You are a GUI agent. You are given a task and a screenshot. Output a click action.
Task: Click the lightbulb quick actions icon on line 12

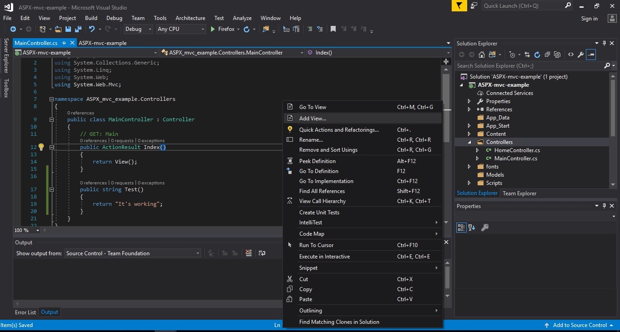[40, 147]
